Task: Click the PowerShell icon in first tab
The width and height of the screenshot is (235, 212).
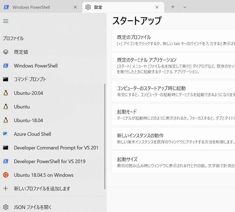Action: (x=6, y=7)
